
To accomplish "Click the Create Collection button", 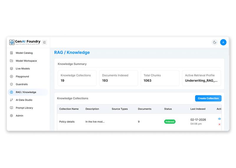I will point(208,98).
